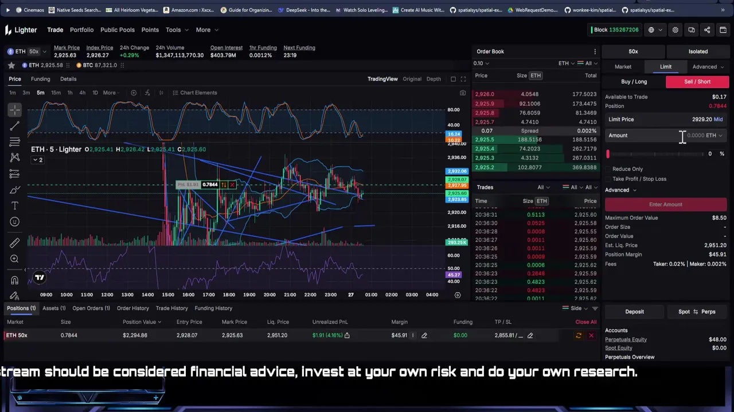Enable Take Profit / Stop Loss checkbox
The width and height of the screenshot is (734, 412).
pyautogui.click(x=608, y=179)
